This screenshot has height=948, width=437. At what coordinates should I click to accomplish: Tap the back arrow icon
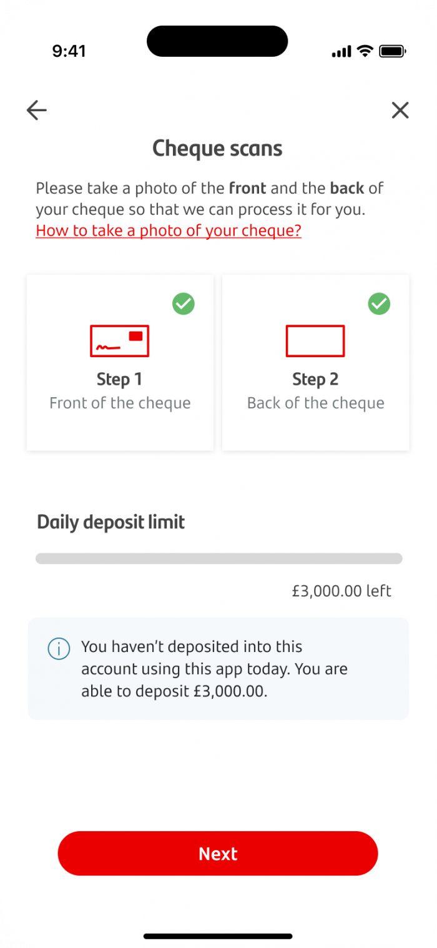pos(36,110)
